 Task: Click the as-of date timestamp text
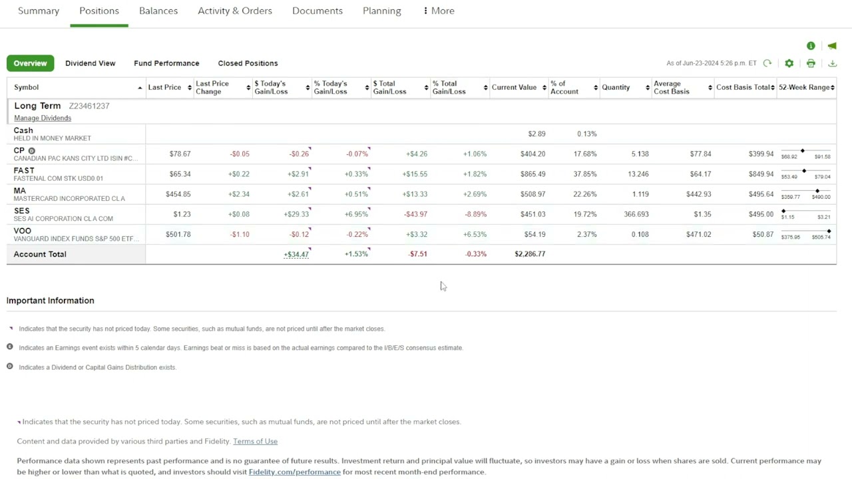pyautogui.click(x=712, y=63)
